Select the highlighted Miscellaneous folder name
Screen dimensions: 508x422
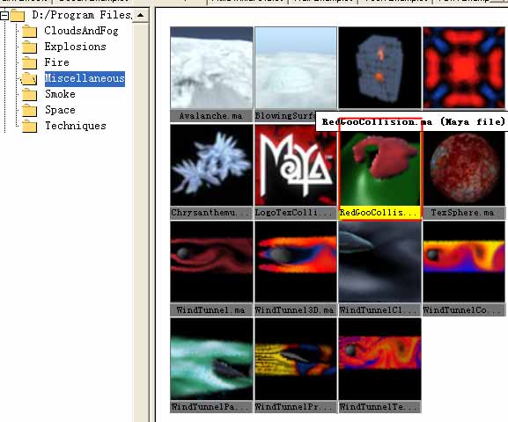click(85, 78)
